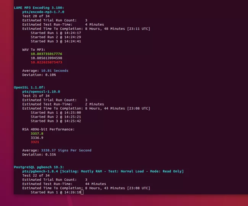Click the 'Deviation: 0.10%' line

click(x=39, y=75)
